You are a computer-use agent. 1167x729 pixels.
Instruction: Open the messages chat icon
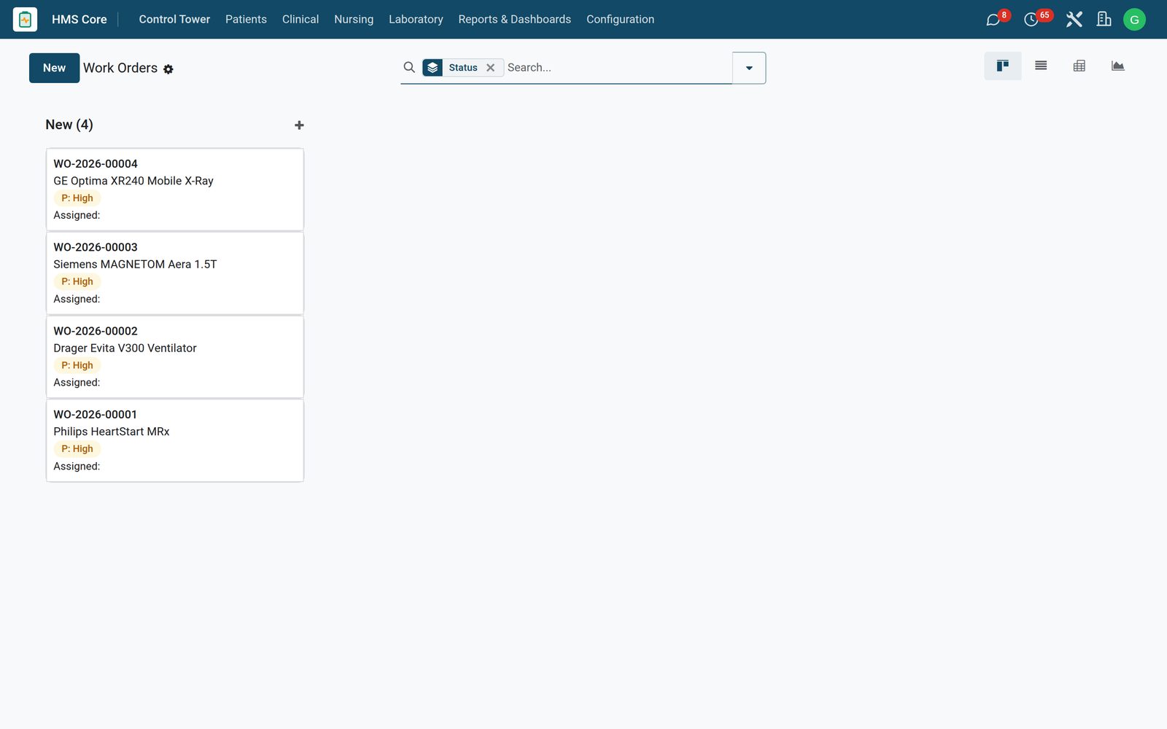point(993,20)
